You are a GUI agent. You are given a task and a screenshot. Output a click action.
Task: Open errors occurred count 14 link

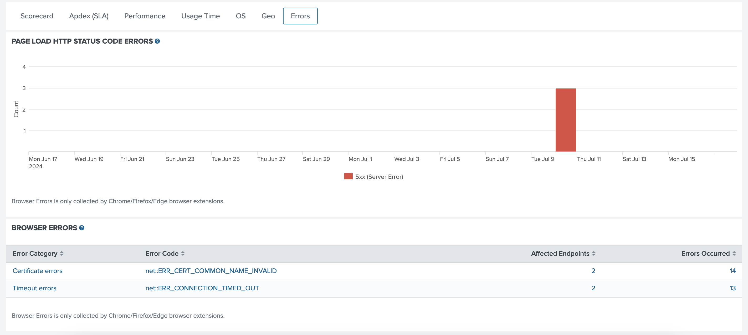[x=732, y=271]
